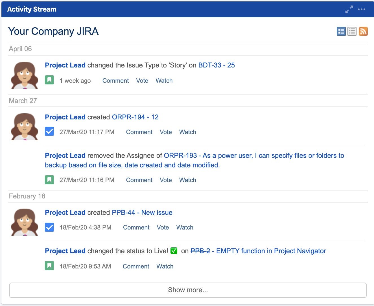This screenshot has height=306, width=374.
Task: Switch to grouped activity view
Action: pyautogui.click(x=341, y=31)
